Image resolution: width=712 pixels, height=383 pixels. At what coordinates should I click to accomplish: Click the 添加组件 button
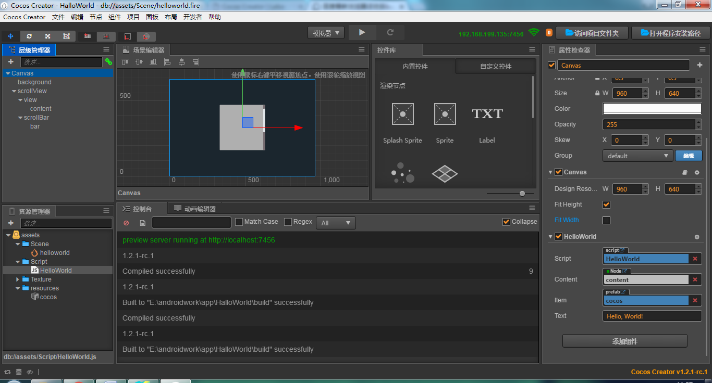point(624,341)
